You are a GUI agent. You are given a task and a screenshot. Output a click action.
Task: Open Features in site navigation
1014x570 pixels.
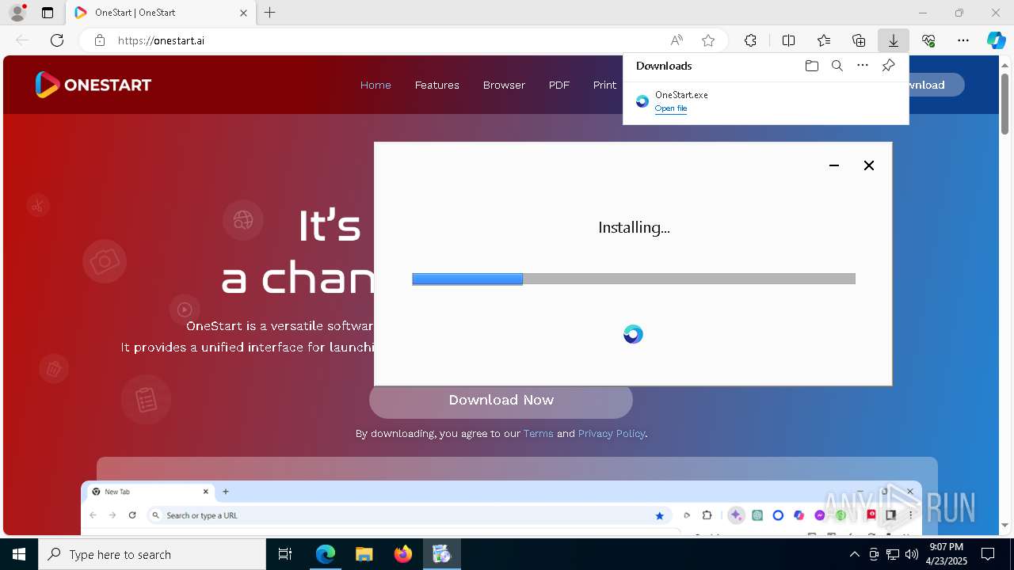click(437, 85)
